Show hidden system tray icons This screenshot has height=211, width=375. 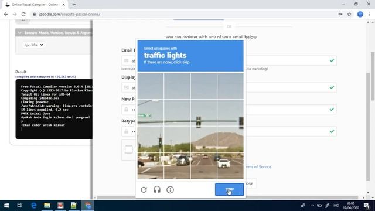coord(312,206)
